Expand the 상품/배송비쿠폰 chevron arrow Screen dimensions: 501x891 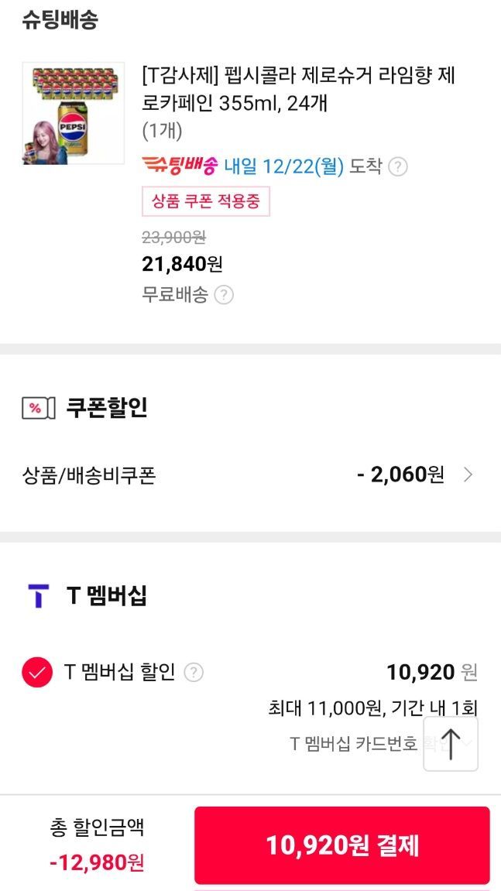[x=468, y=475]
